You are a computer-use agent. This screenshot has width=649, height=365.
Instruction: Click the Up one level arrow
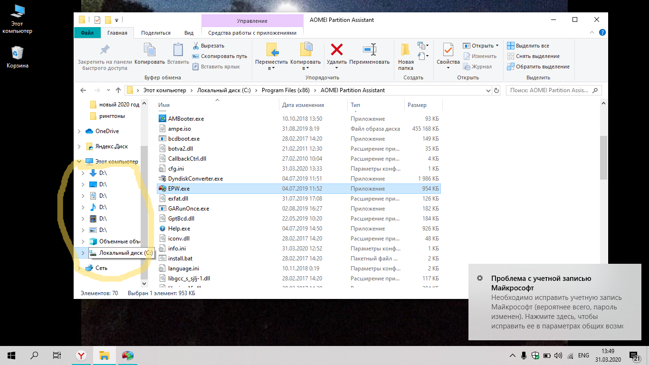(x=118, y=90)
